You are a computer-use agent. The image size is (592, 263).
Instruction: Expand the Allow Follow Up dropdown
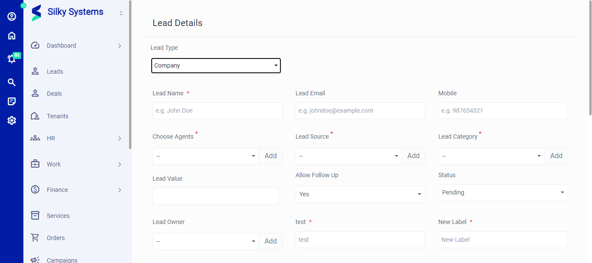pyautogui.click(x=360, y=194)
